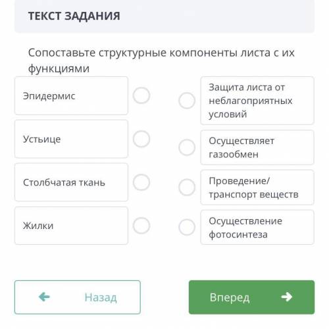Click the Жилки item box
329x329 pixels.
(71, 226)
